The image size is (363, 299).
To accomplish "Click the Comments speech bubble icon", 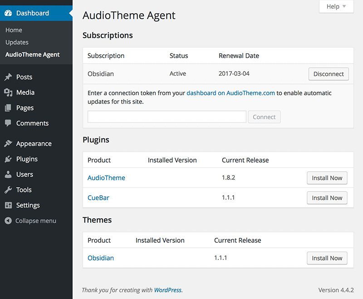I will (x=8, y=123).
